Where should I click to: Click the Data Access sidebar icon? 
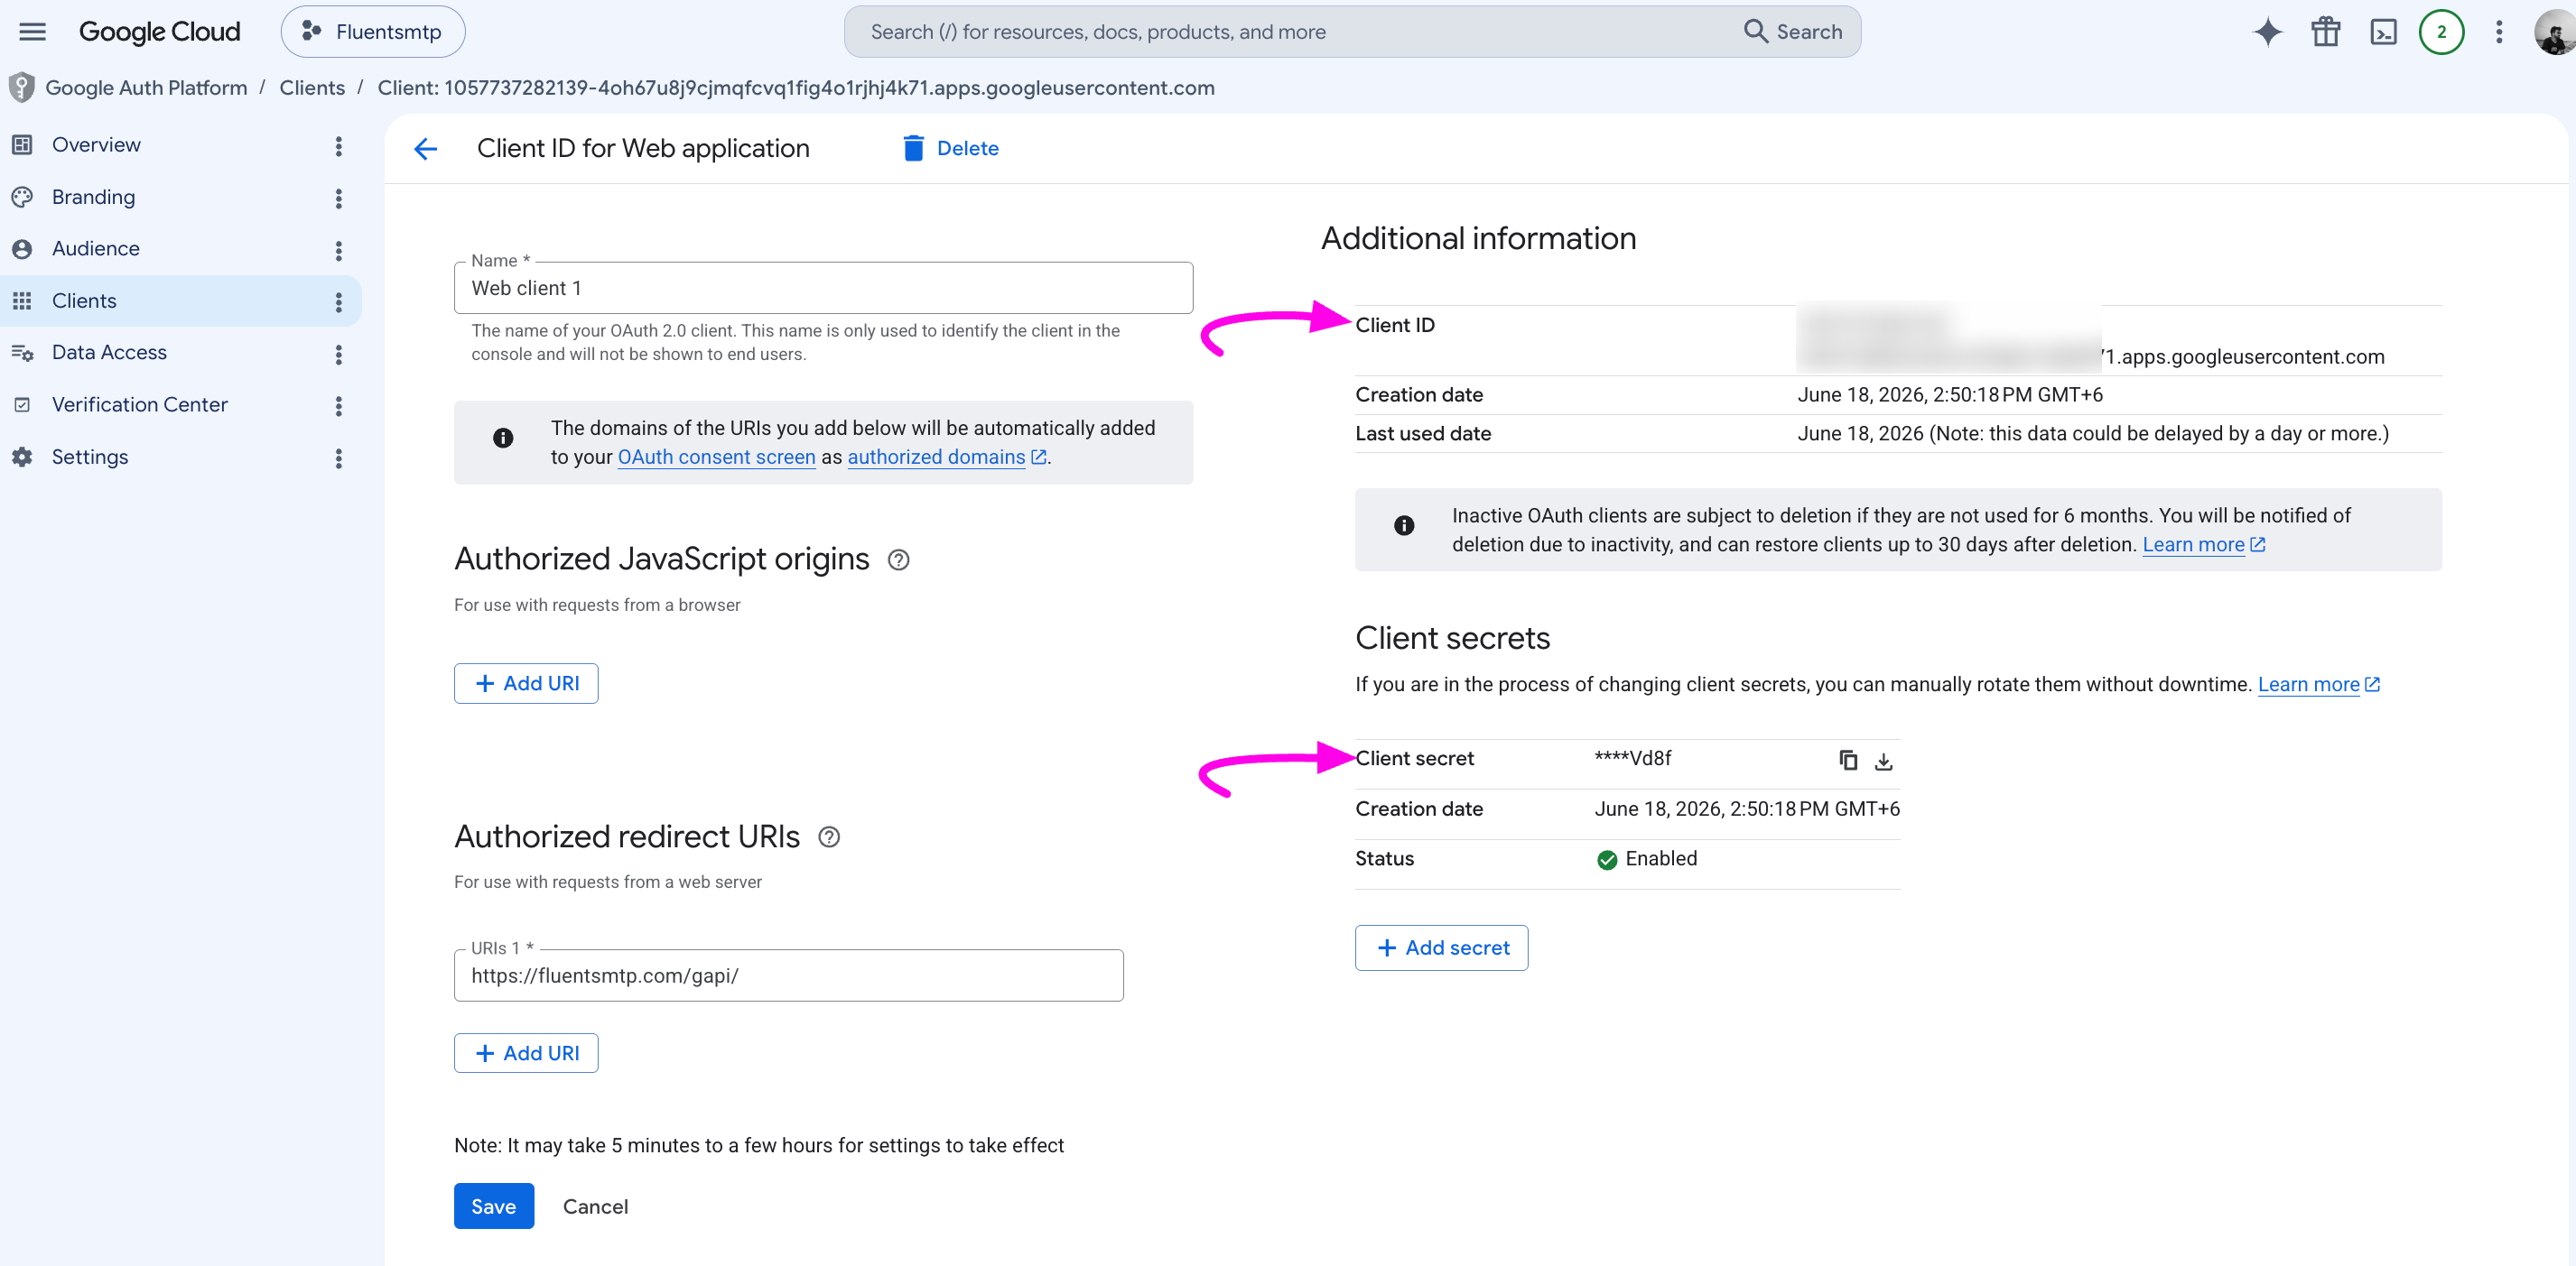click(x=22, y=353)
